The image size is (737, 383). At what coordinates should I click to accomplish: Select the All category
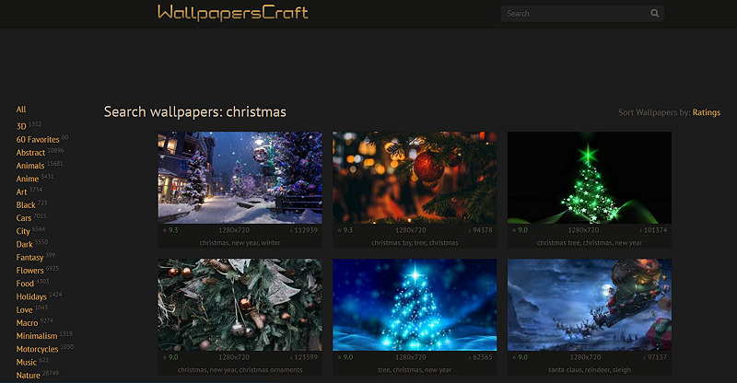click(x=21, y=110)
